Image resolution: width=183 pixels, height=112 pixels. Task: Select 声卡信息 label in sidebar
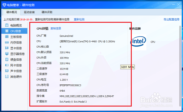tap(16, 71)
